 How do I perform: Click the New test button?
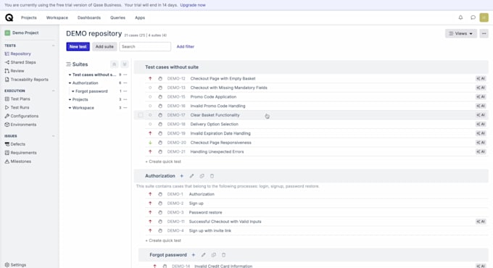pyautogui.click(x=78, y=46)
